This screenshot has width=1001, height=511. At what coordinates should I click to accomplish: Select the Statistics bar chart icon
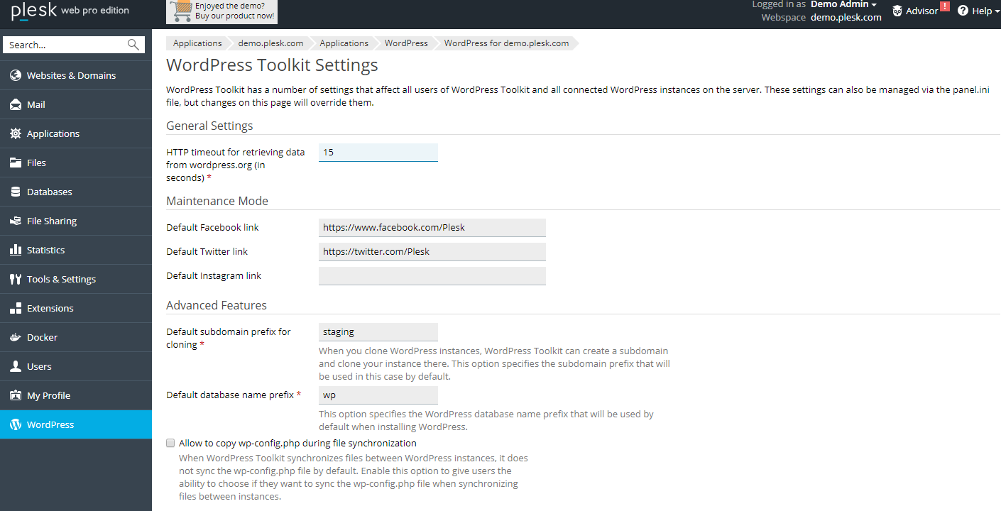click(16, 250)
